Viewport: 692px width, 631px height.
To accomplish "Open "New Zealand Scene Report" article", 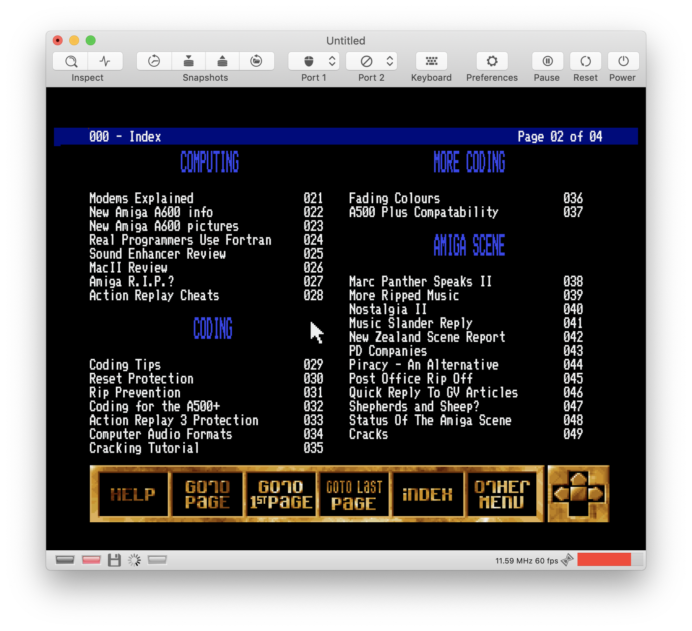I will [427, 337].
